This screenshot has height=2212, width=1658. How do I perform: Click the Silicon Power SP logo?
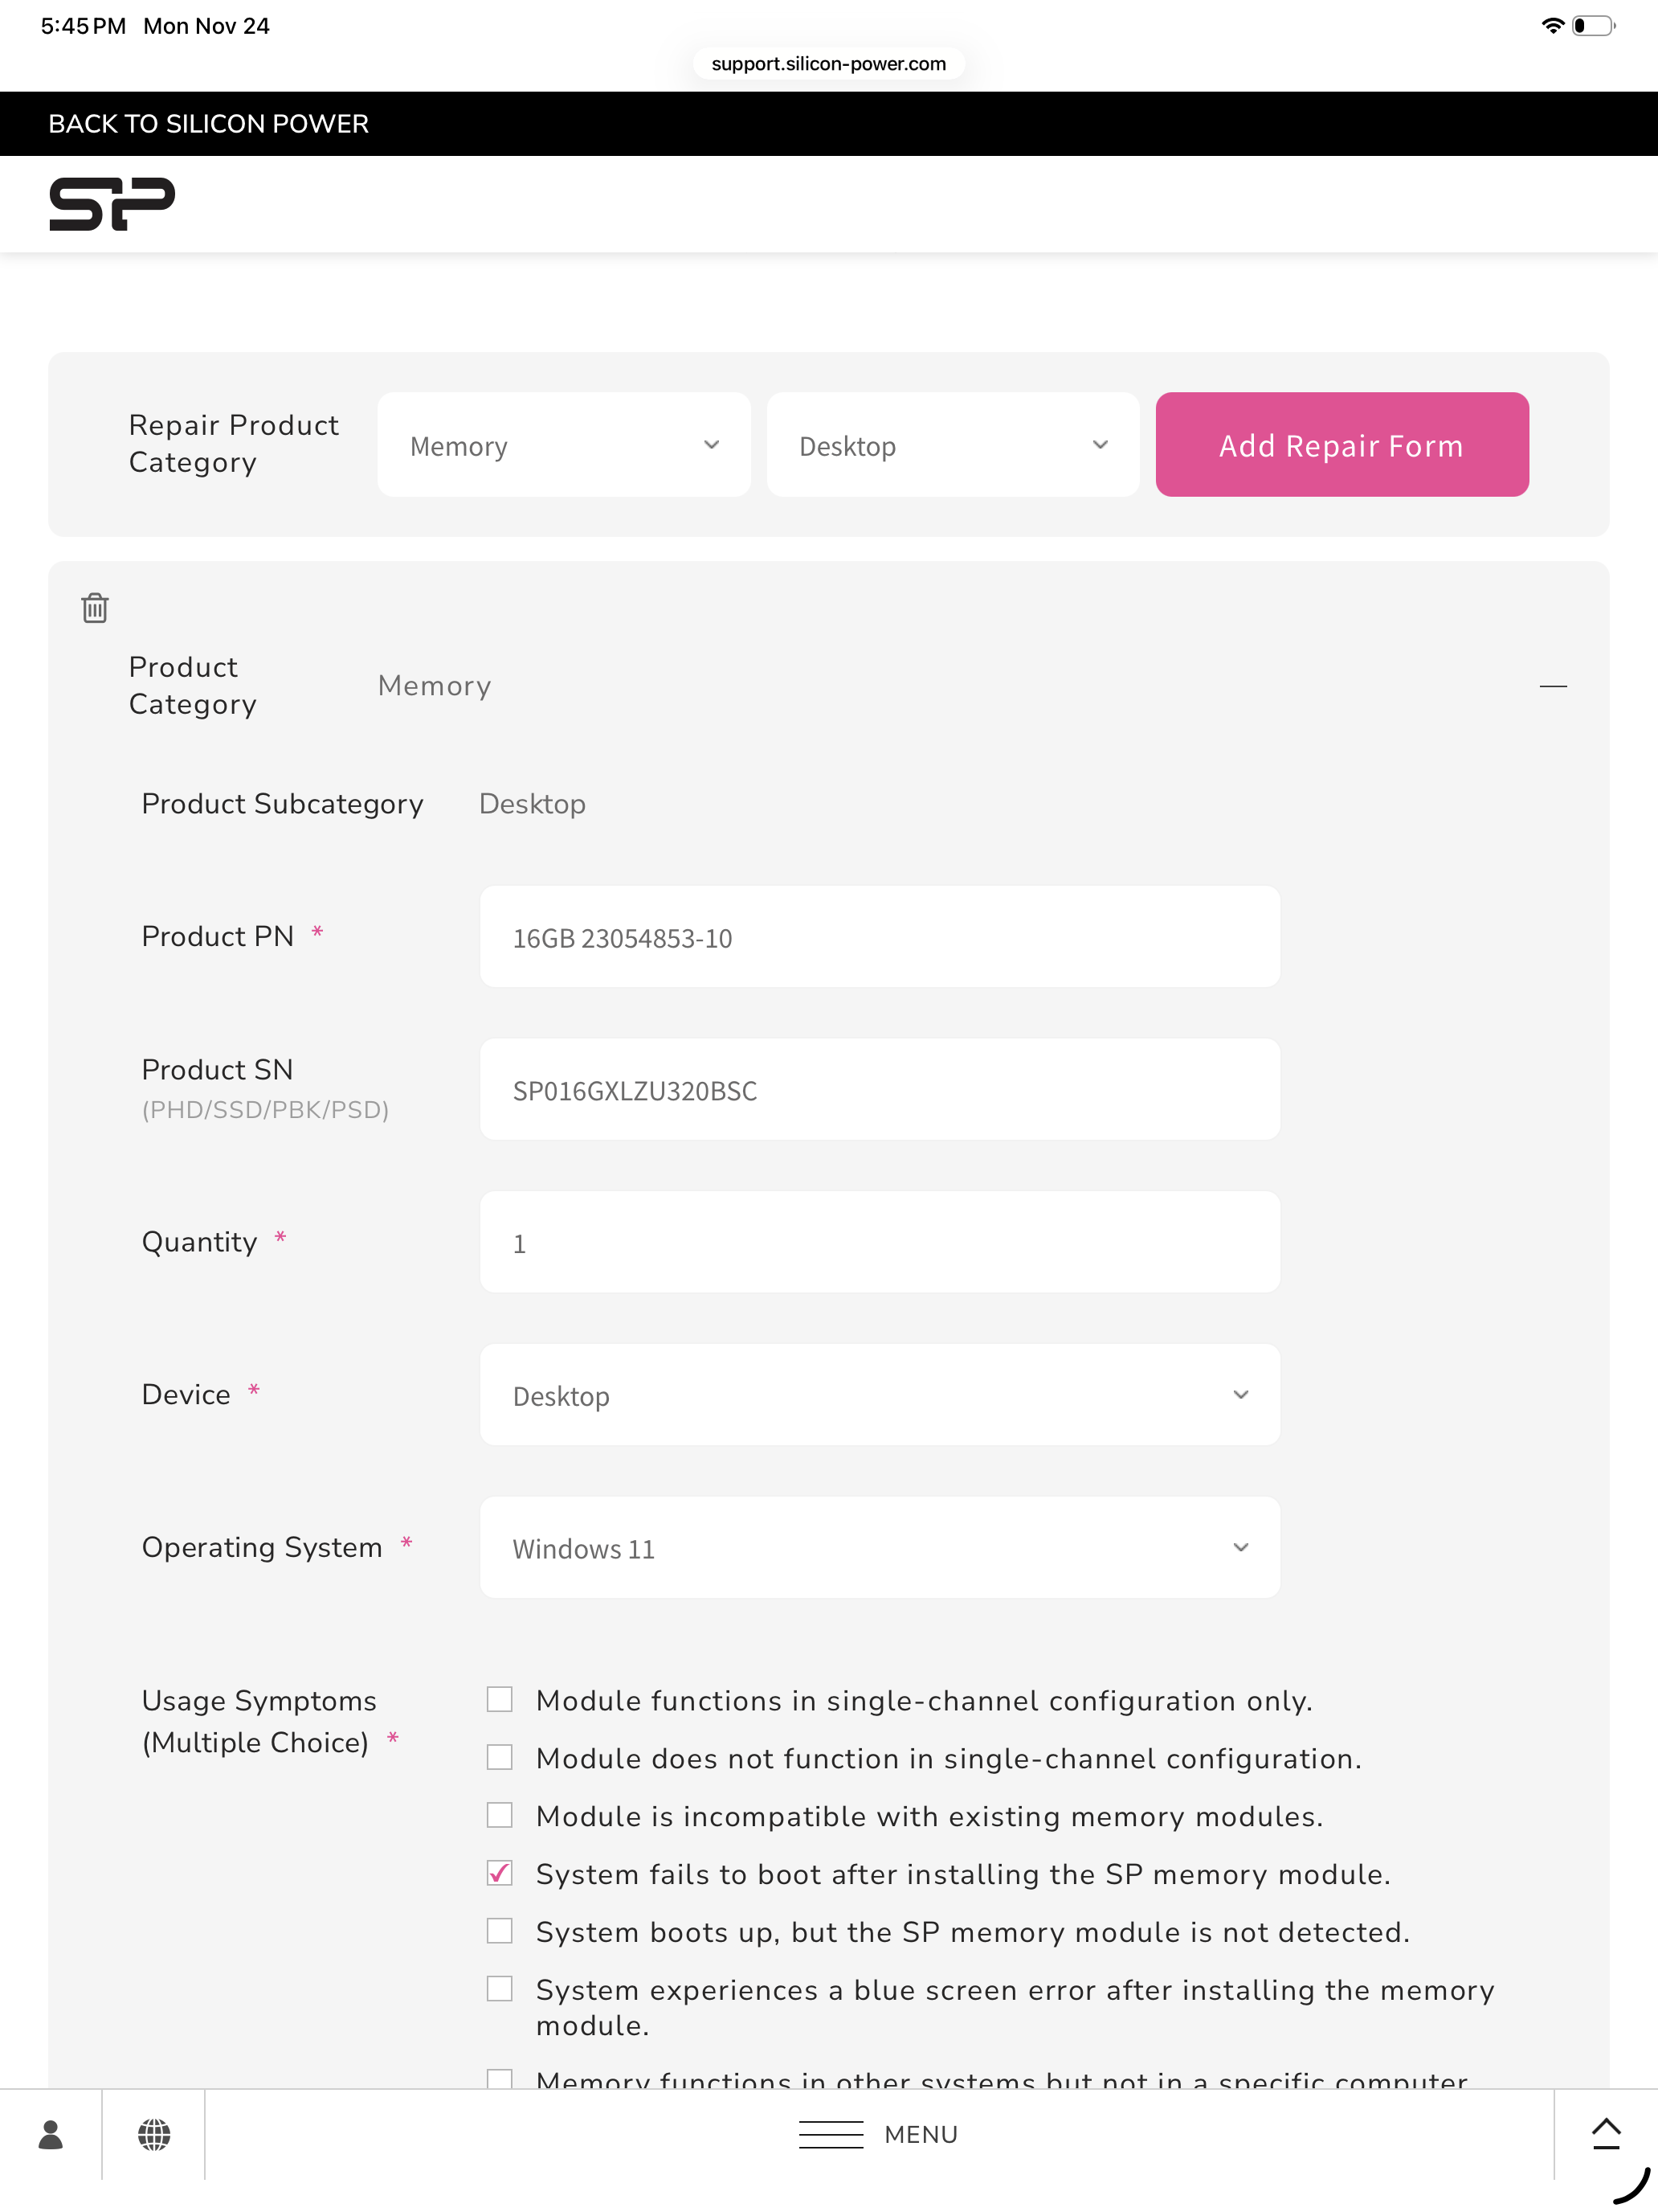point(112,204)
